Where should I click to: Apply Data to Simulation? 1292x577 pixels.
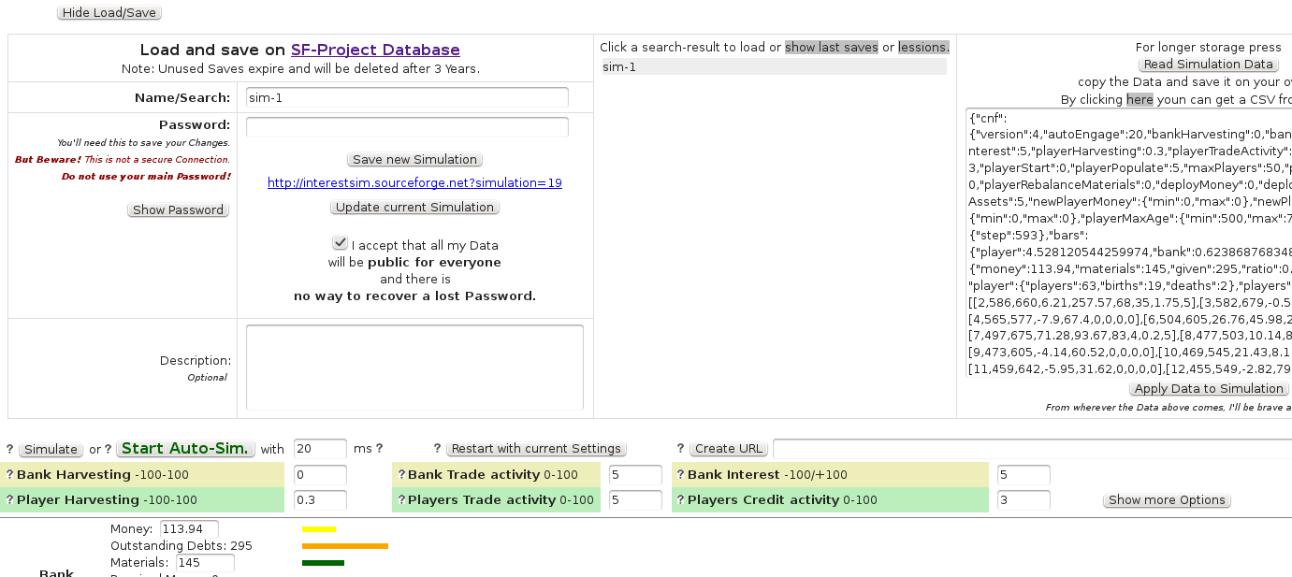(1209, 388)
